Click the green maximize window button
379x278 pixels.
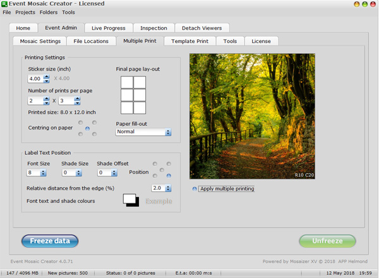[x=364, y=4]
